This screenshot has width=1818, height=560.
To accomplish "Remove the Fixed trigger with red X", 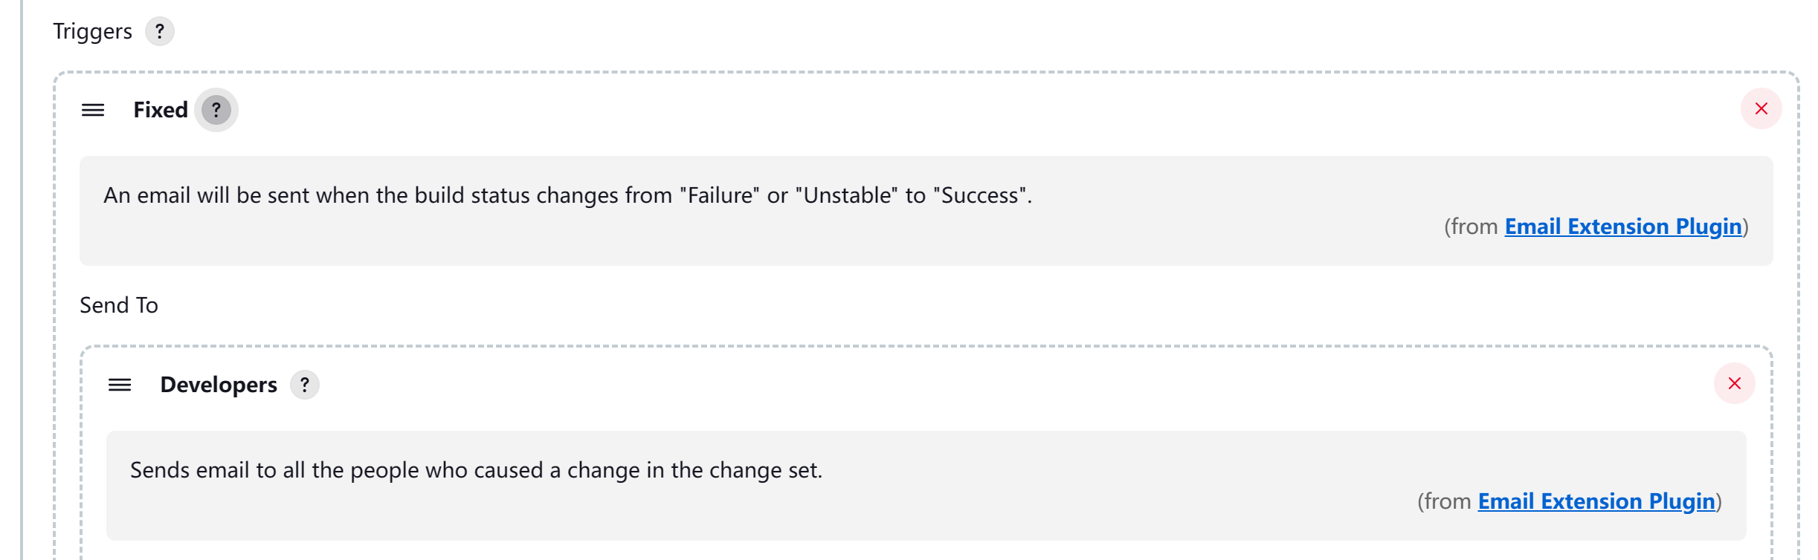I will [1761, 108].
